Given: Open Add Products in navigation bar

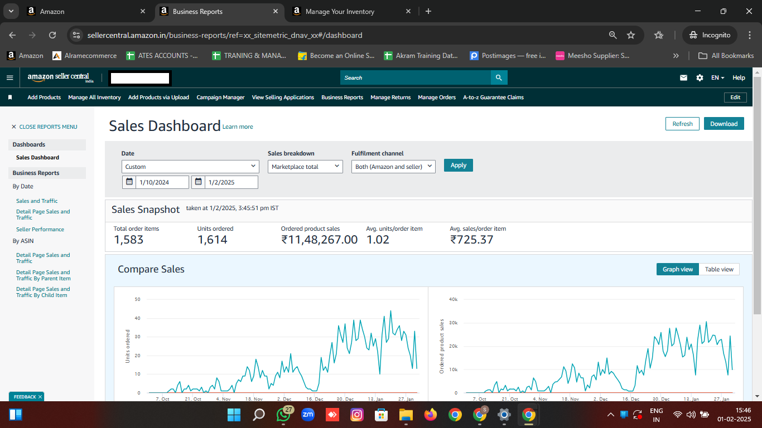Looking at the screenshot, I should (44, 98).
